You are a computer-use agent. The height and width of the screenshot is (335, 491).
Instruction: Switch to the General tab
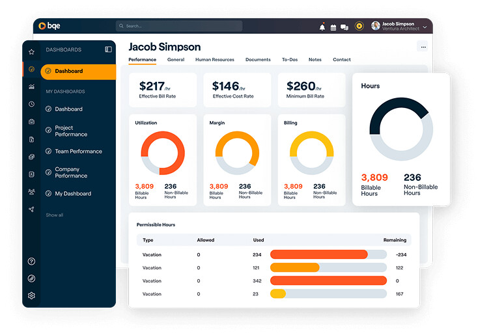176,60
